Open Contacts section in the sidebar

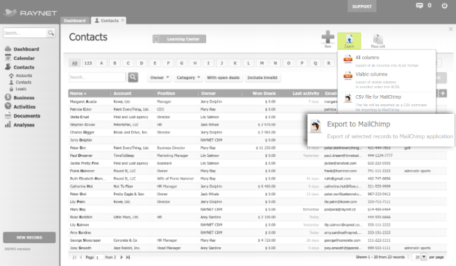tap(24, 67)
